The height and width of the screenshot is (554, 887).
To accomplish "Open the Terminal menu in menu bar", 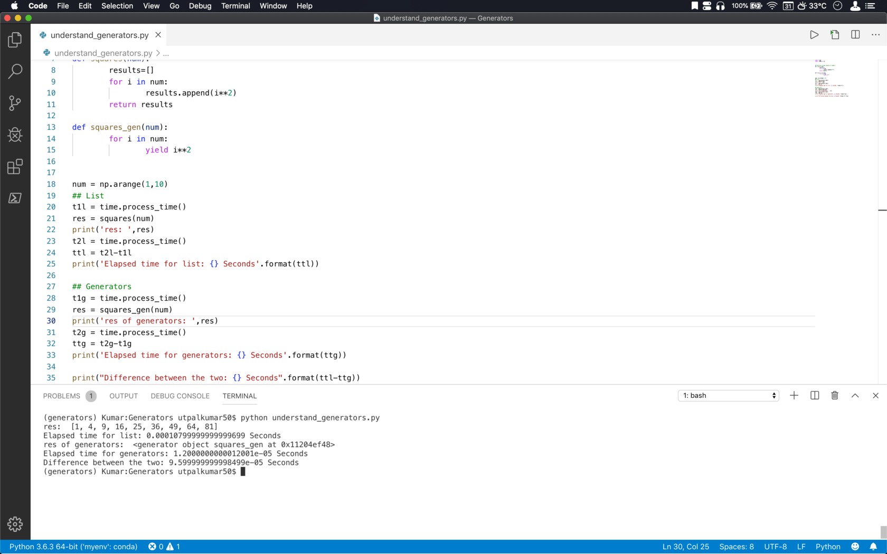I will pos(235,6).
